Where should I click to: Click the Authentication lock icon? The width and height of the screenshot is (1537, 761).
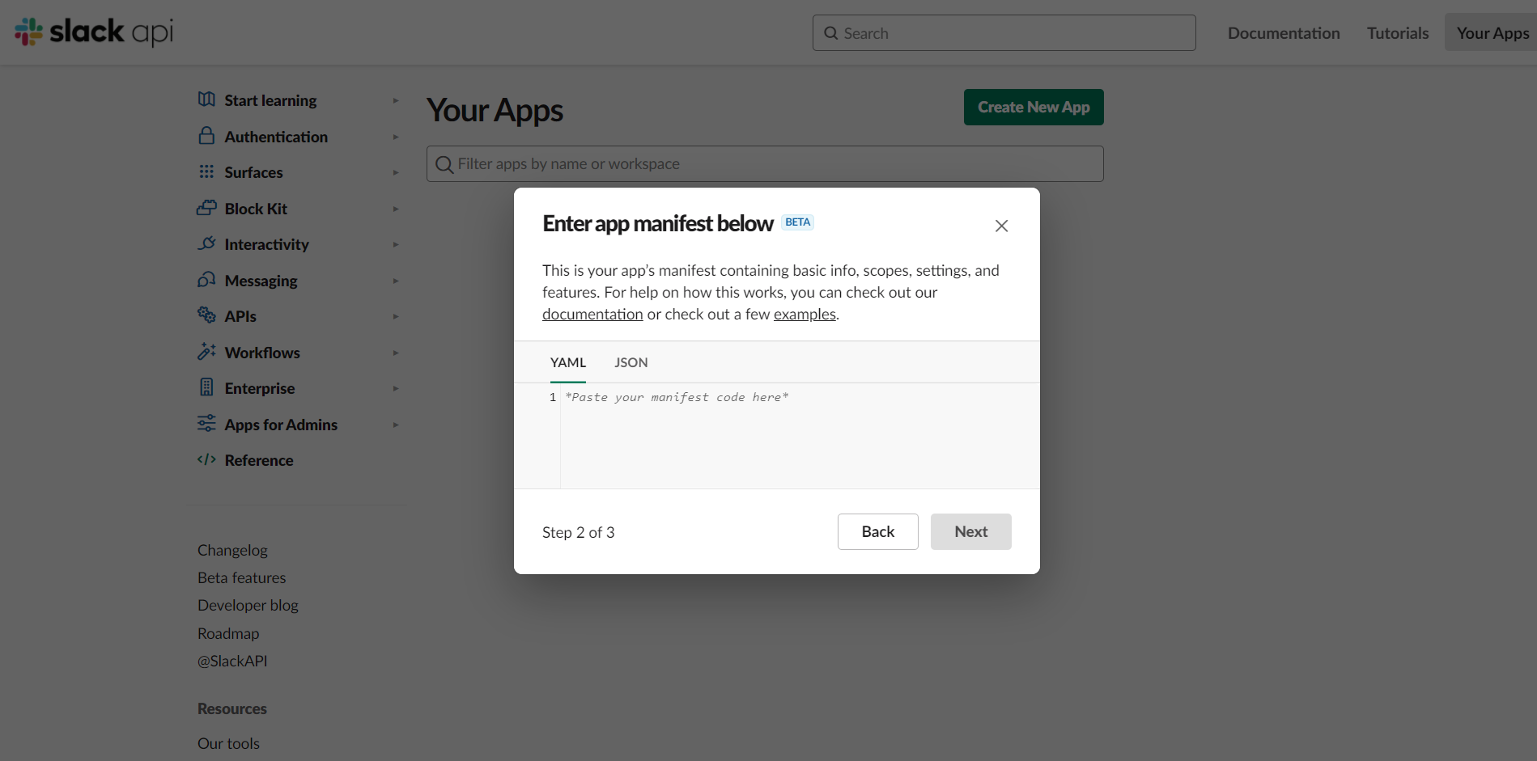click(x=206, y=136)
